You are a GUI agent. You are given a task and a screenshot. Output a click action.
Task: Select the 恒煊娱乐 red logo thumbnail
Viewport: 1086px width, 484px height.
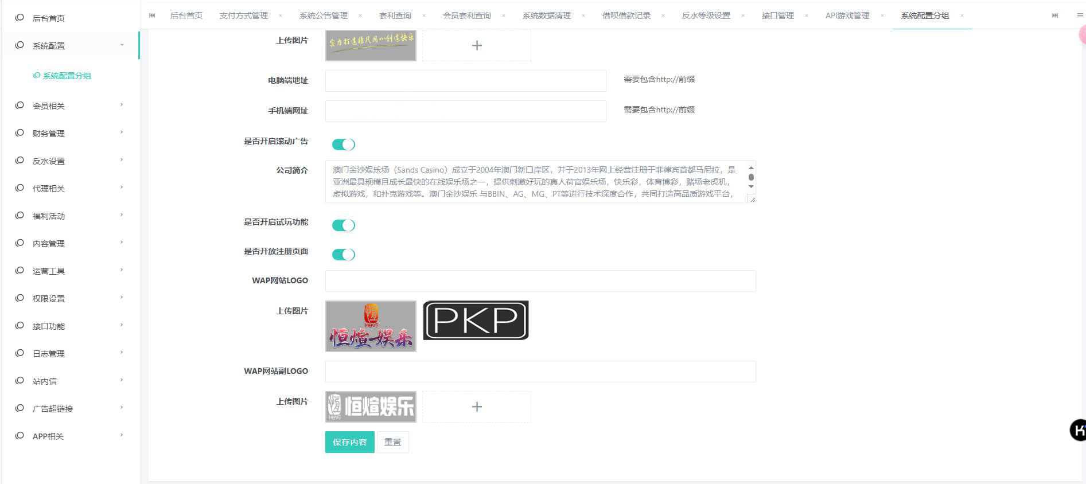point(371,326)
